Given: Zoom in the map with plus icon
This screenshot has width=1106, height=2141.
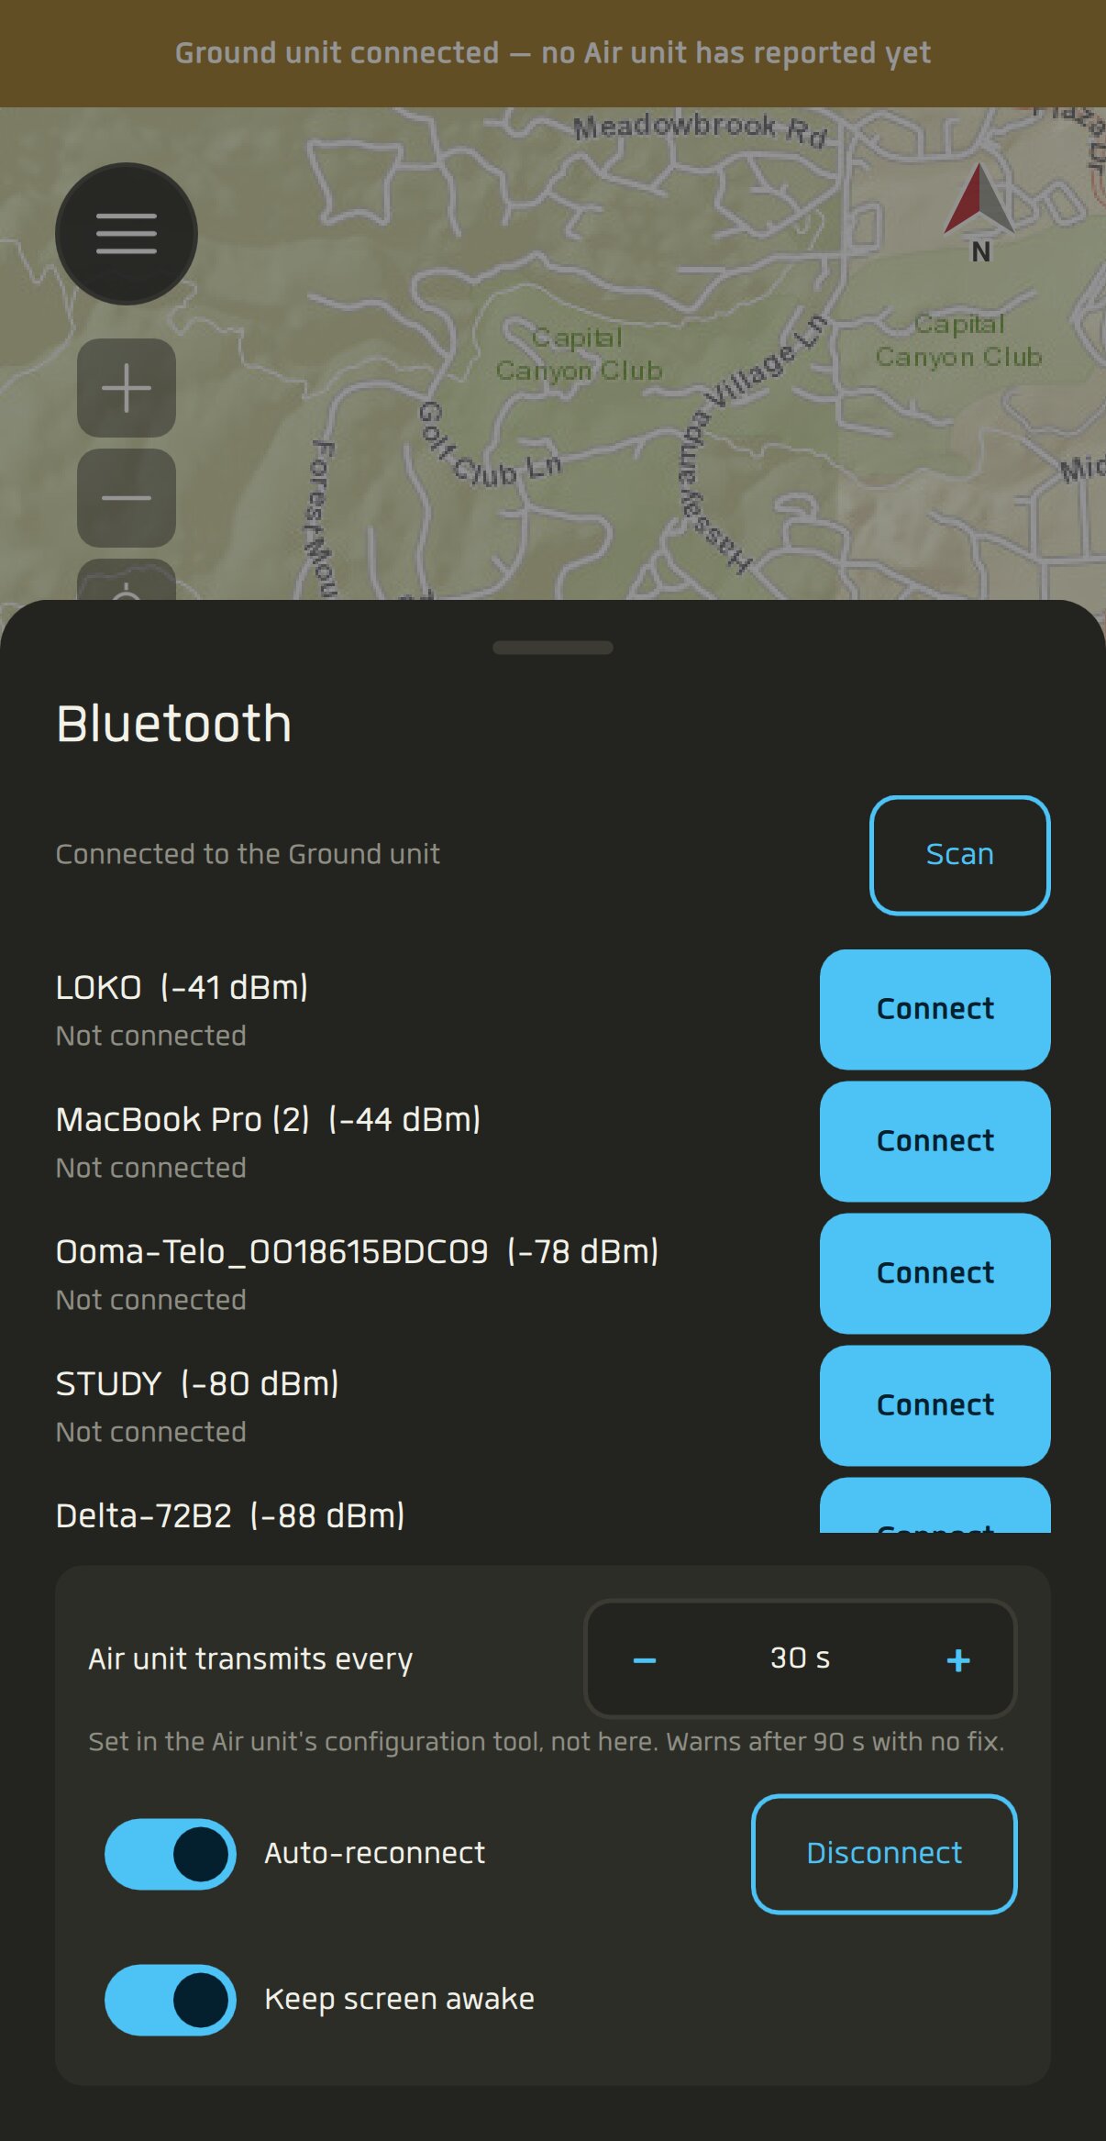Looking at the screenshot, I should point(127,388).
